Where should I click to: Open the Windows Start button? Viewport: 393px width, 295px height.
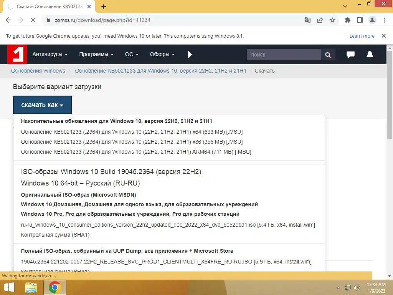pos(9,287)
